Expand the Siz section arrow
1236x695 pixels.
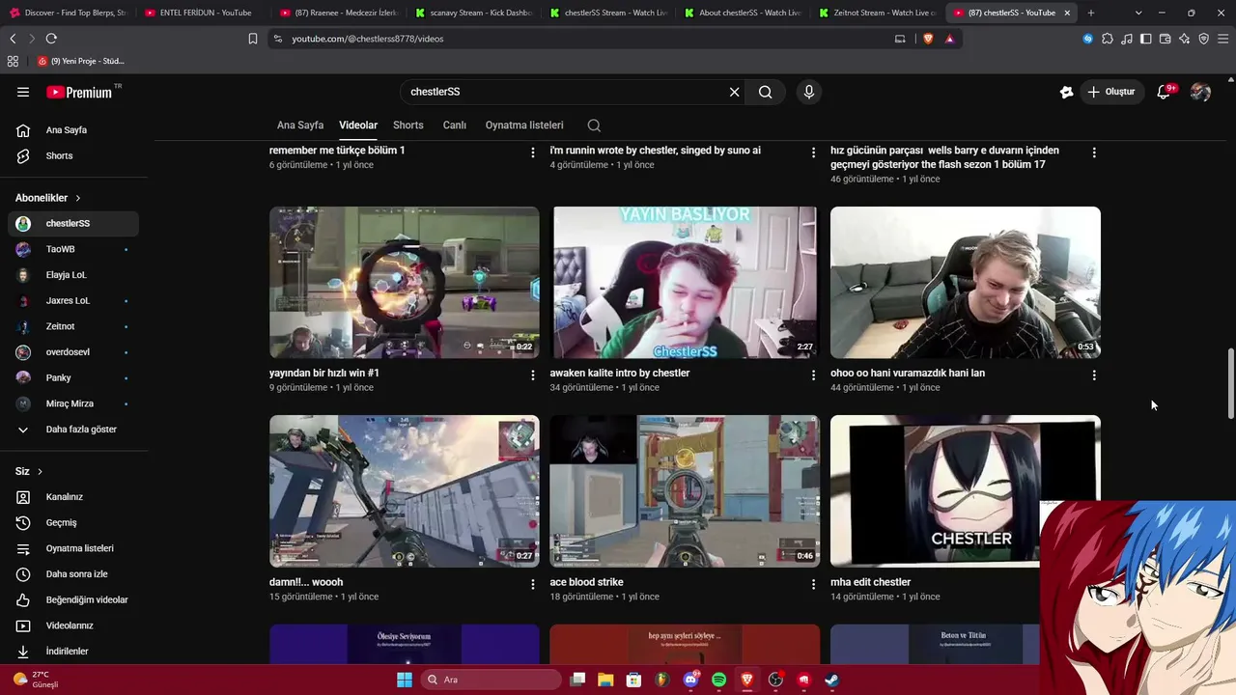pyautogui.click(x=40, y=471)
